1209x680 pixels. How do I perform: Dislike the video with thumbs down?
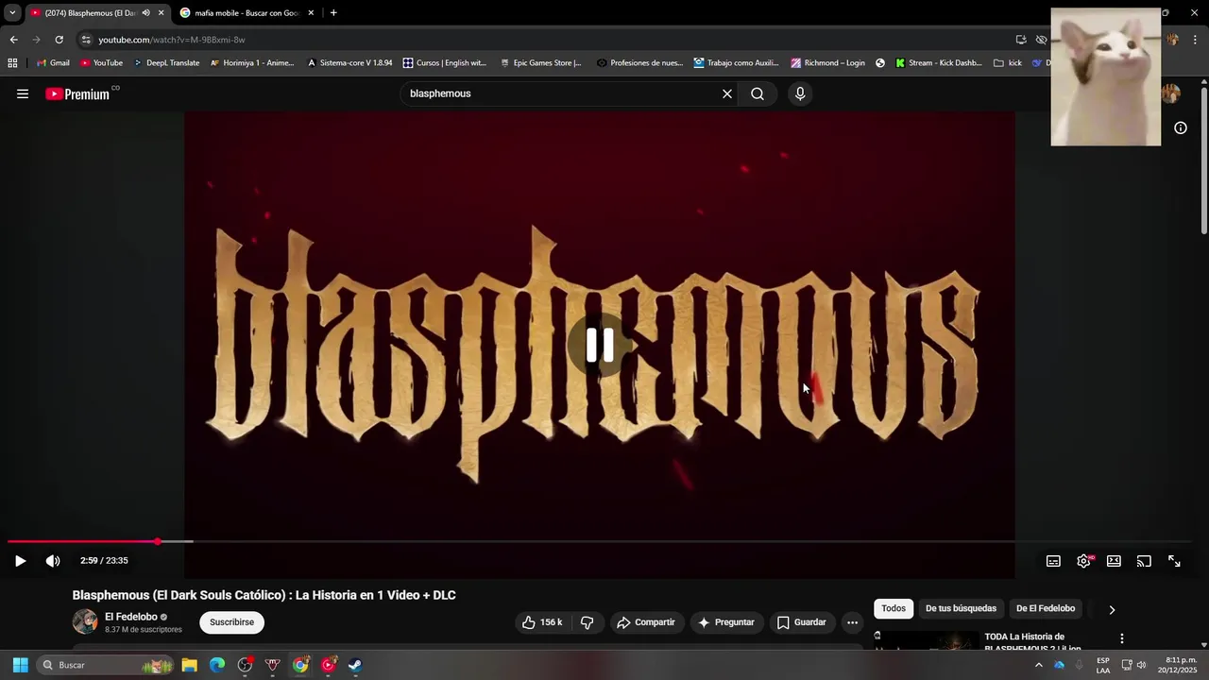coord(587,622)
